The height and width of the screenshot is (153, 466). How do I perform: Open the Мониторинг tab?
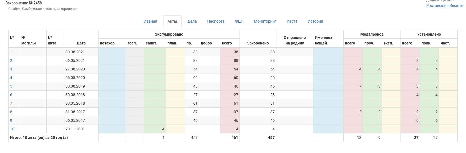[x=265, y=21]
